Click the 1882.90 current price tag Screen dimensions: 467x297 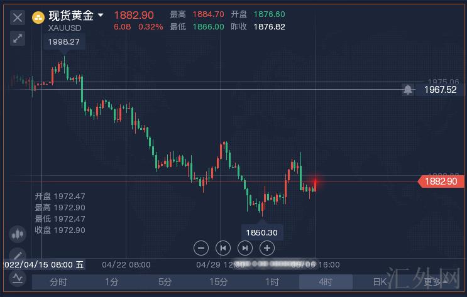pos(441,181)
